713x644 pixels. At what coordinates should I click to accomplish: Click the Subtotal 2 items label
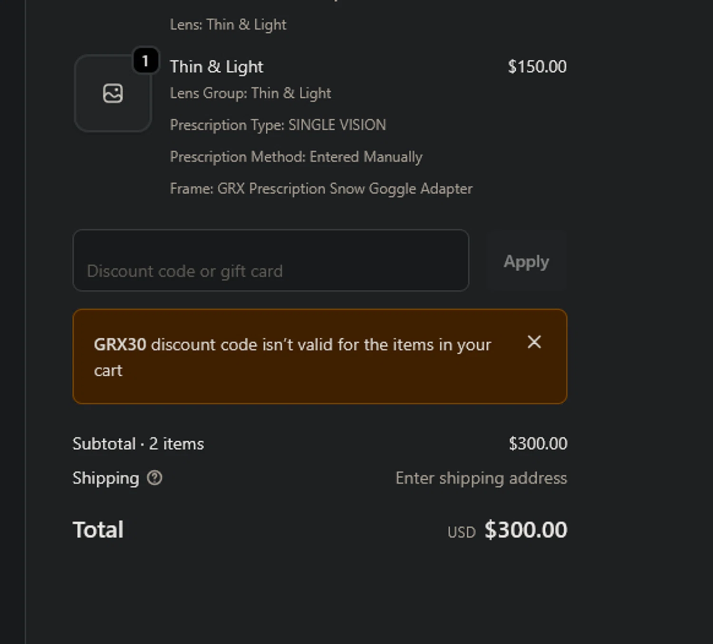(x=138, y=444)
